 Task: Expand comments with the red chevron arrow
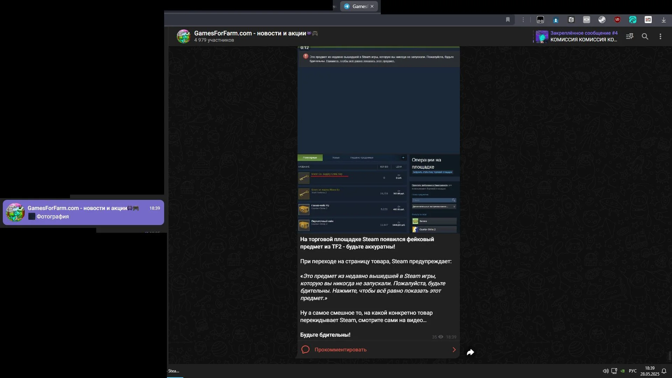(x=454, y=350)
